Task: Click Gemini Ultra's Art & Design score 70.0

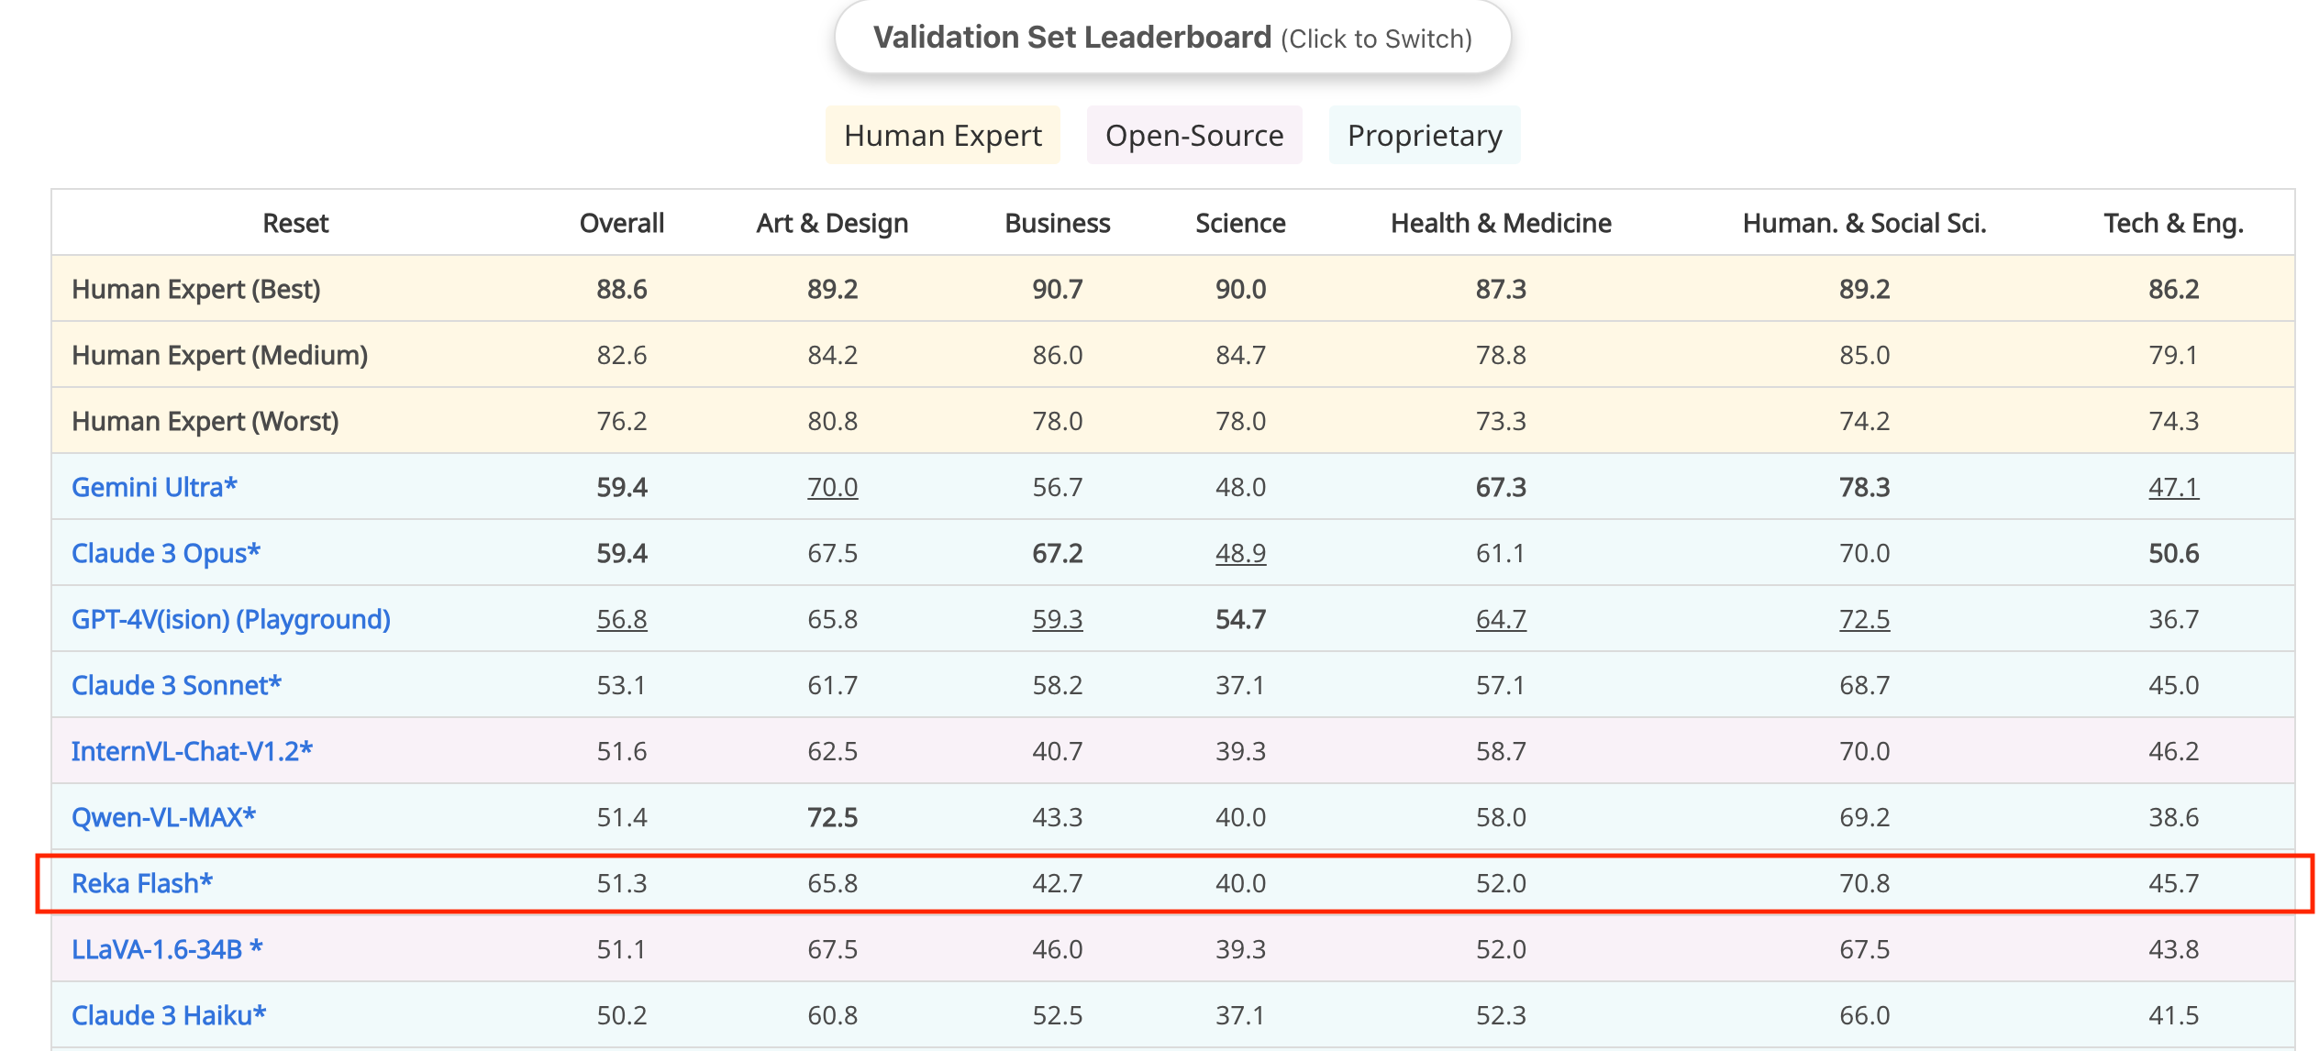Action: tap(832, 487)
